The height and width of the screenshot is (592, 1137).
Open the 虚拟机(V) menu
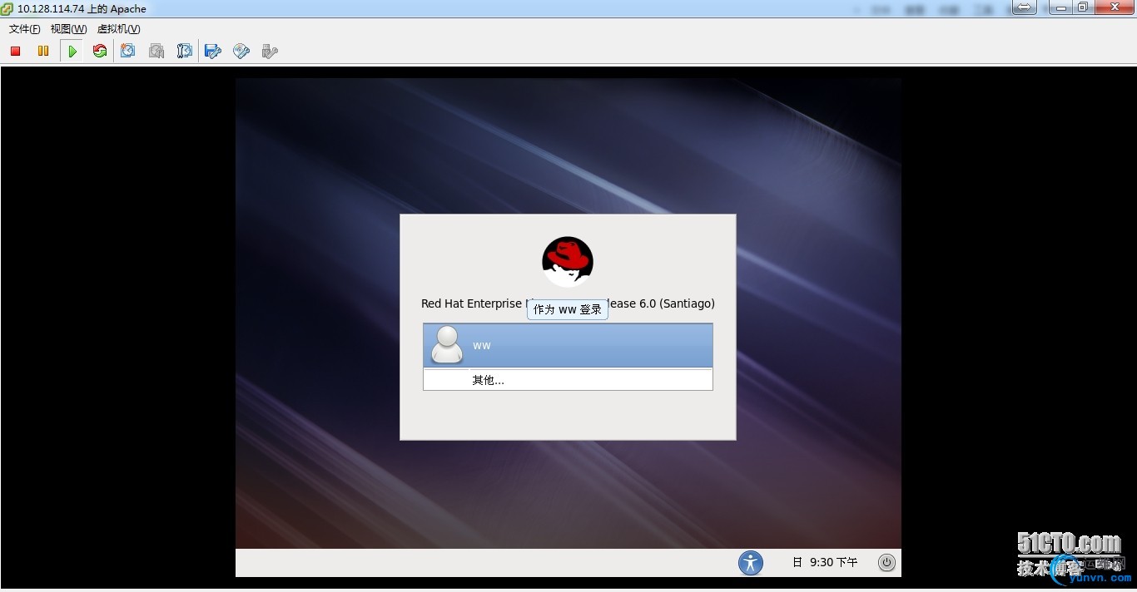118,29
